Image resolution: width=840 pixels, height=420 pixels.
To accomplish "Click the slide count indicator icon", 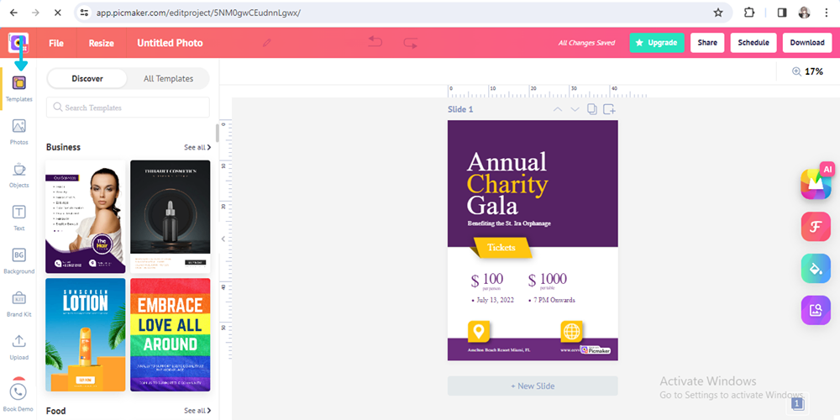I will [798, 403].
